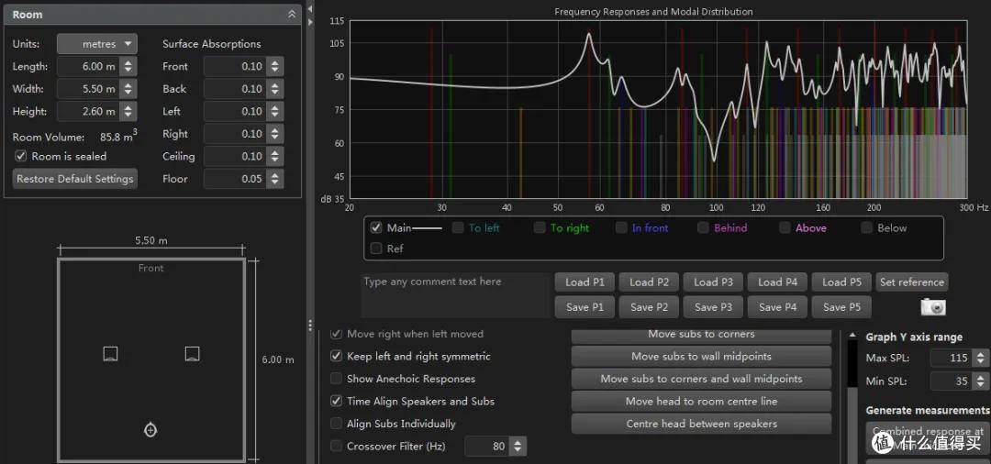991x464 pixels.
Task: Click the Front absorption value 0.10
Action: pyautogui.click(x=236, y=66)
